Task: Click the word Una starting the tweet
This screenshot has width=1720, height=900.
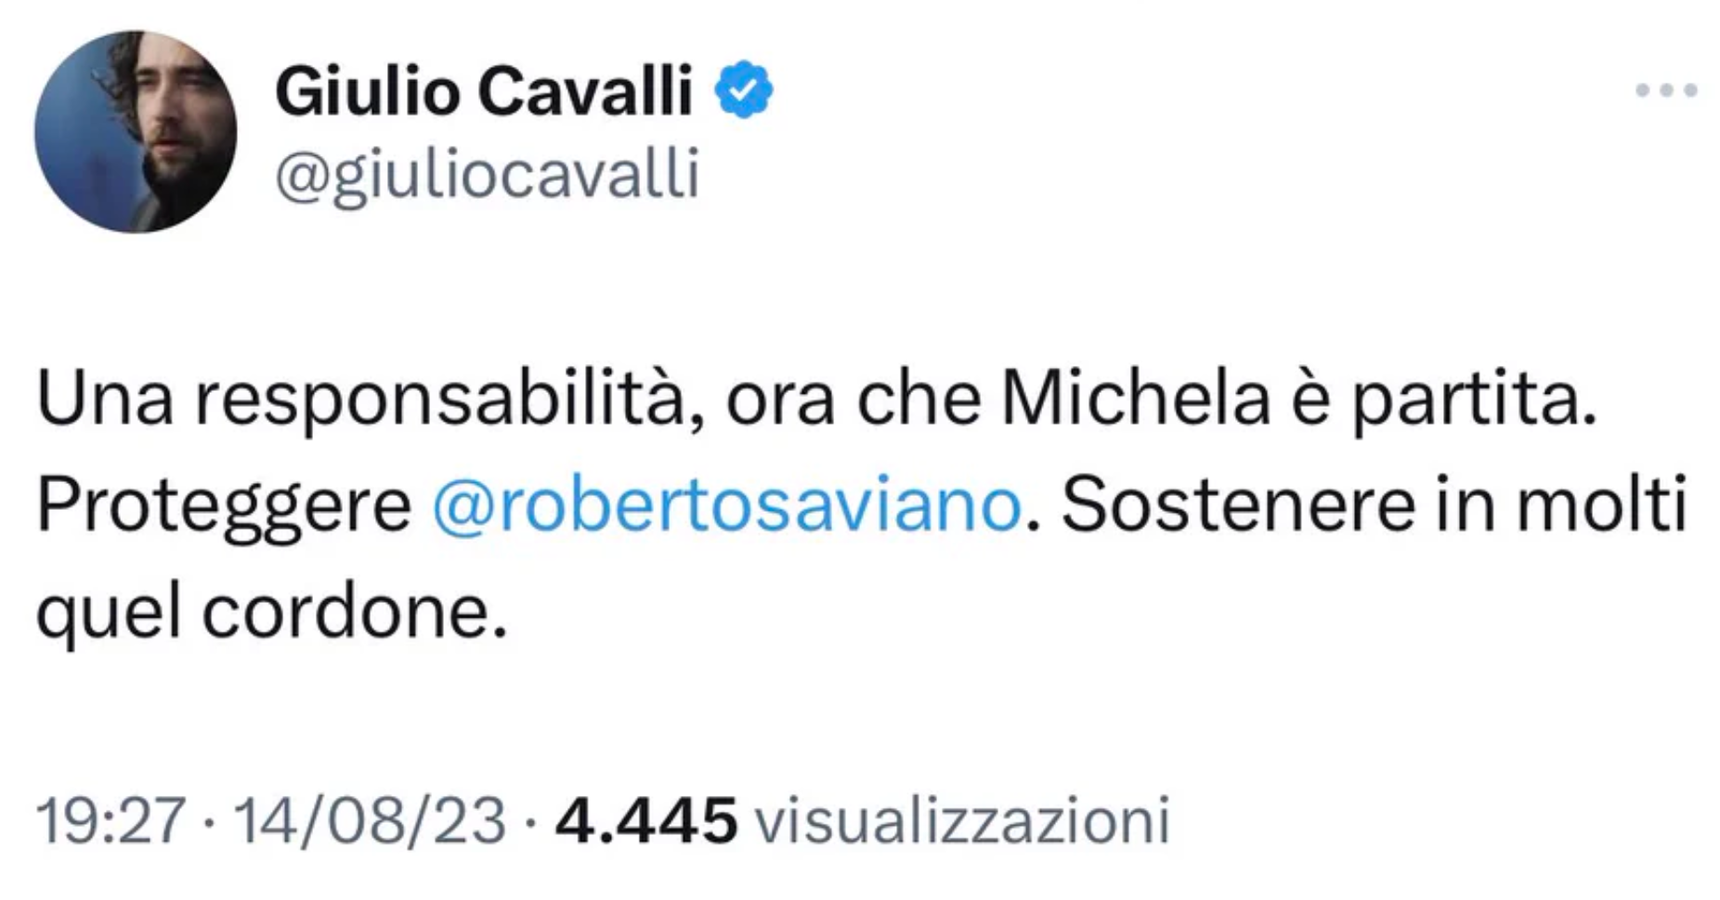Action: point(105,401)
